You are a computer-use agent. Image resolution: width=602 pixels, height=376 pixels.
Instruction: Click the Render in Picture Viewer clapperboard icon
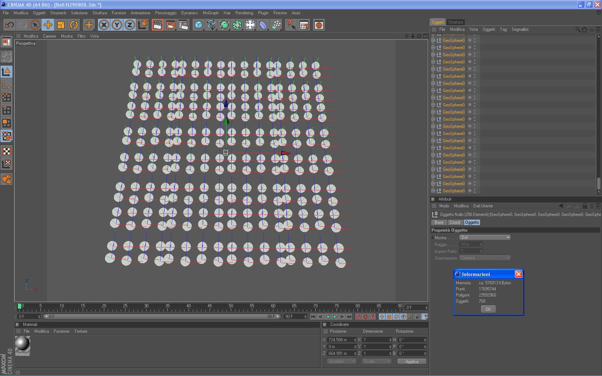pyautogui.click(x=171, y=25)
